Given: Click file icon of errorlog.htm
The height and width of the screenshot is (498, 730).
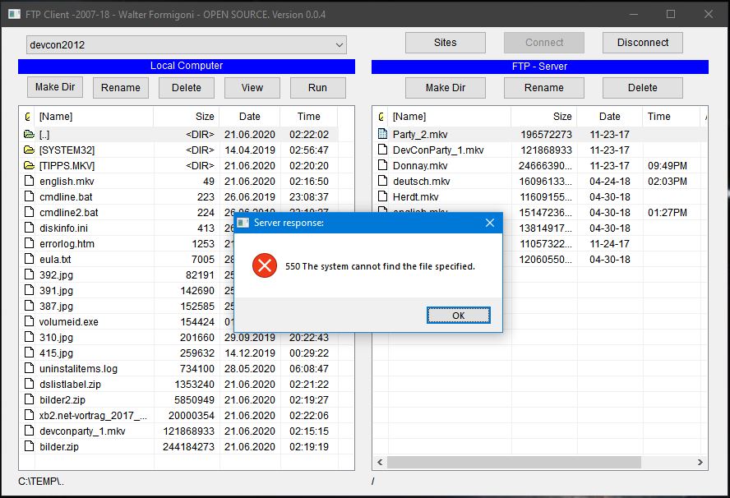Looking at the screenshot, I should (x=29, y=243).
